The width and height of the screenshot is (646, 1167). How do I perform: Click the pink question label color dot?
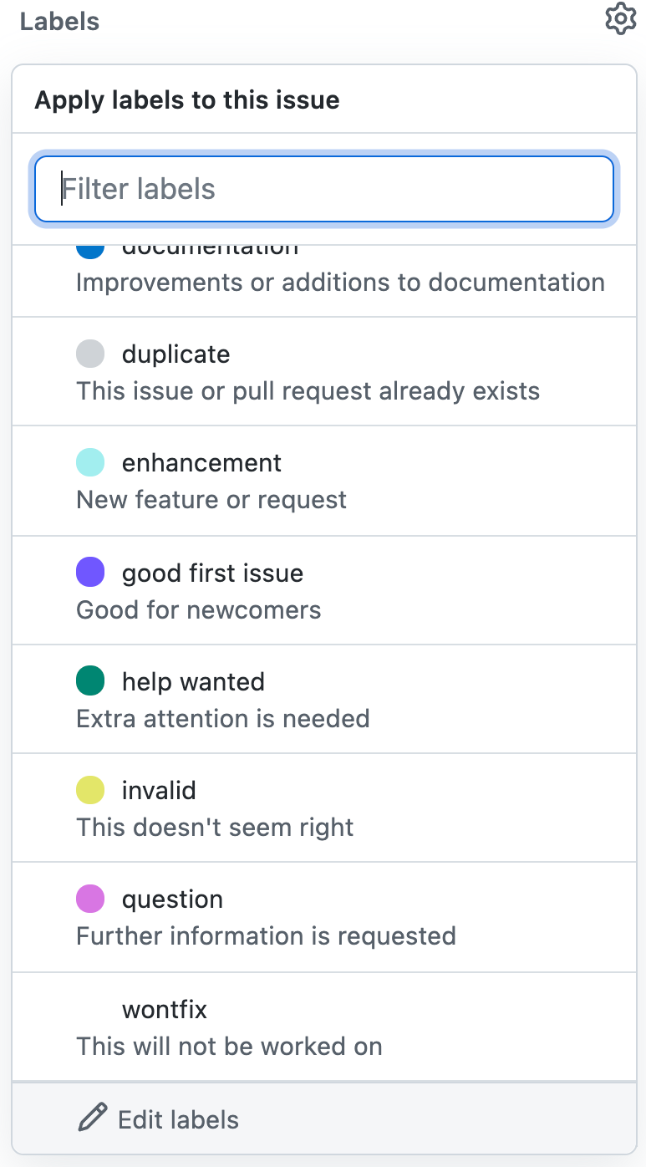[90, 899]
